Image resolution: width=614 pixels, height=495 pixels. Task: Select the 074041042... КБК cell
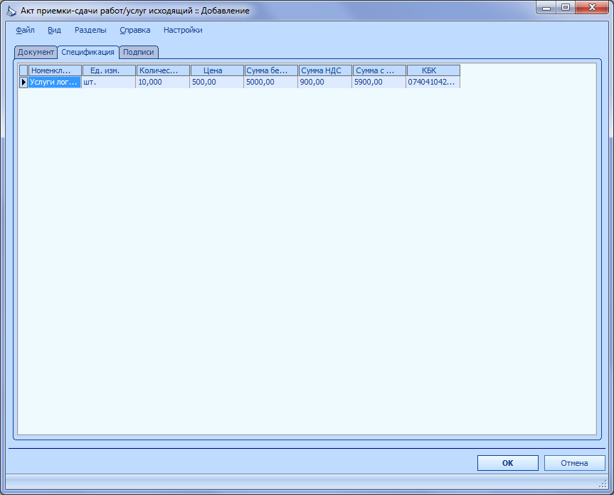coord(433,82)
